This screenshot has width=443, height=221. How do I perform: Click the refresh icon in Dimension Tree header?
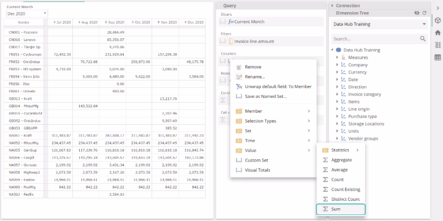[424, 13]
